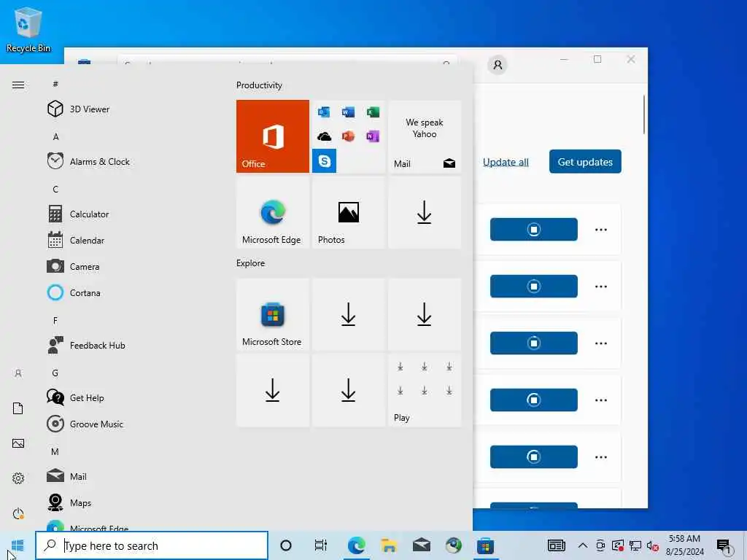This screenshot has width=747, height=560.
Task: Open Outlook in the Office tile group
Action: (324, 112)
